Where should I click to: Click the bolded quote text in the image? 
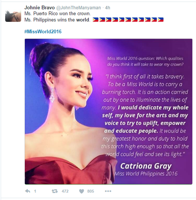coord(146,119)
